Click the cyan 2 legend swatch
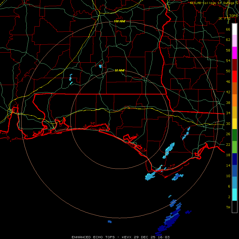Screen dimensions: 239x239 [234, 195]
